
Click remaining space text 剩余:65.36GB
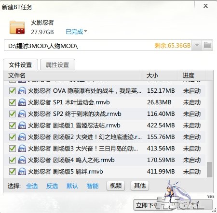coord(173,46)
